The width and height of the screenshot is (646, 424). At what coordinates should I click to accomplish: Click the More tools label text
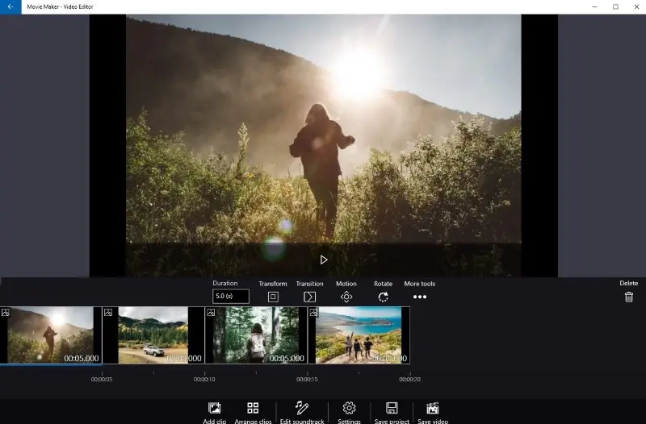point(419,284)
